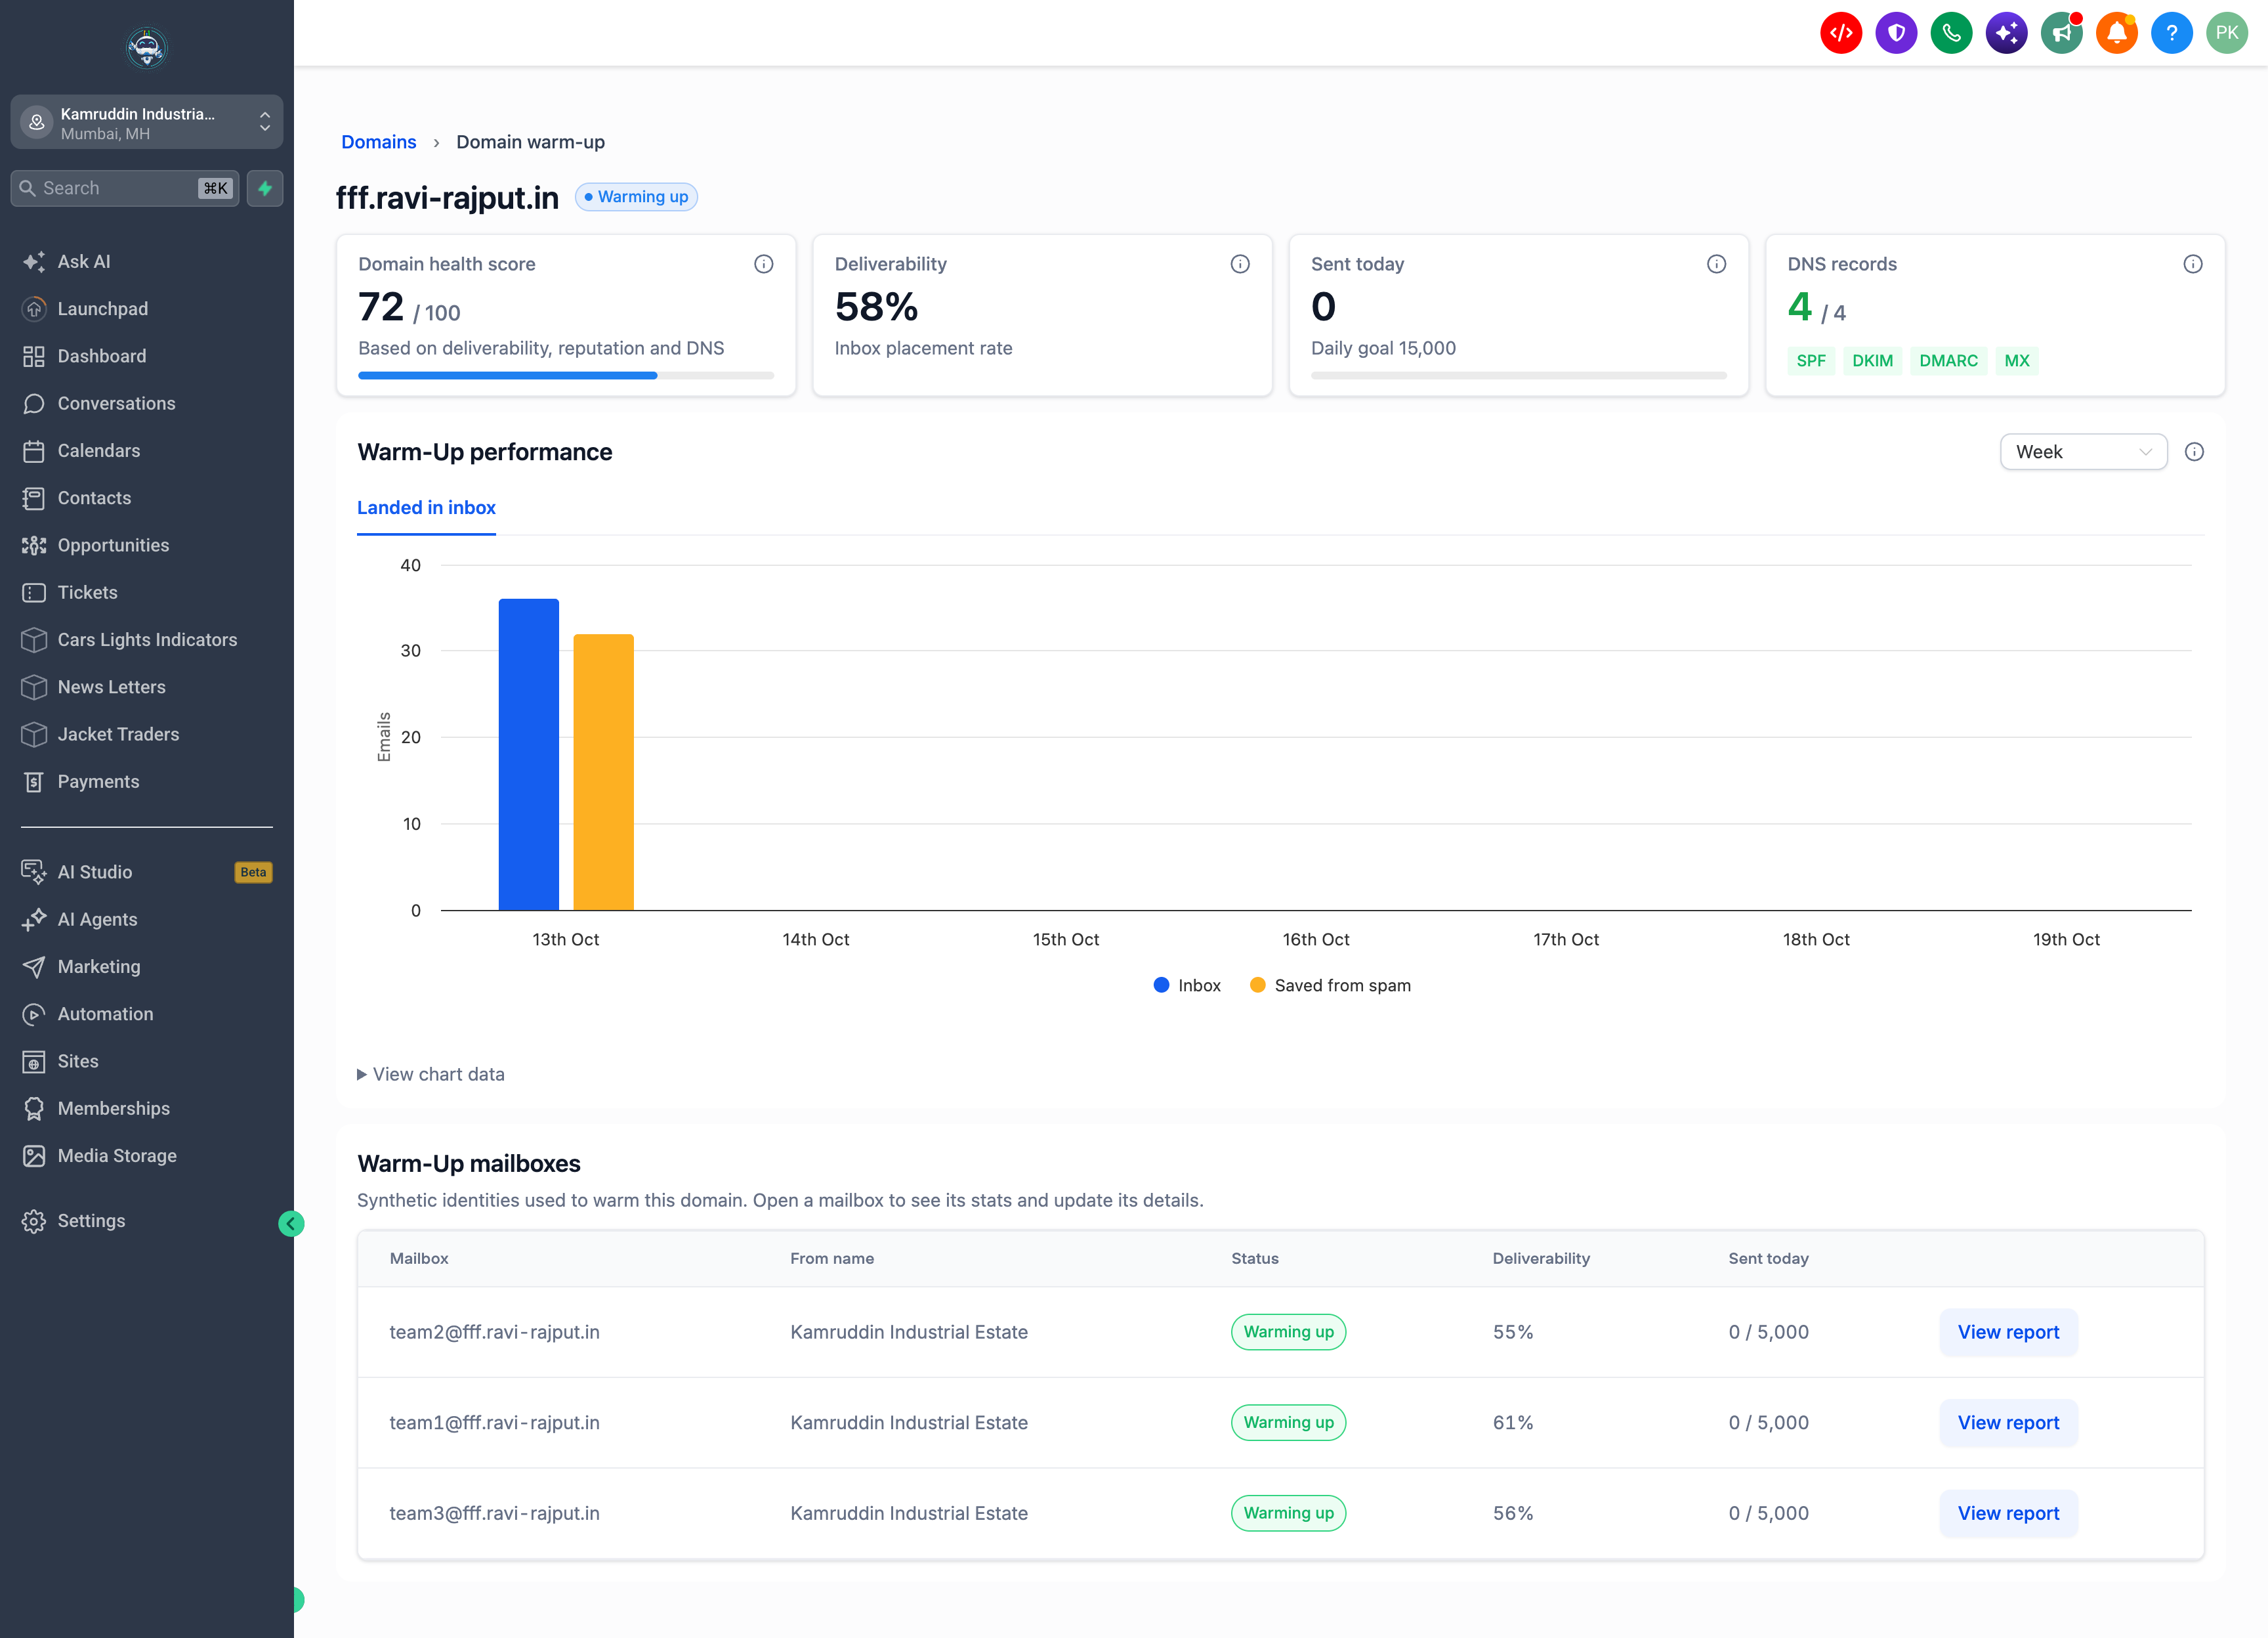Show info for Deliverability card
Viewport: 2268px width, 1638px height.
pyautogui.click(x=1240, y=264)
